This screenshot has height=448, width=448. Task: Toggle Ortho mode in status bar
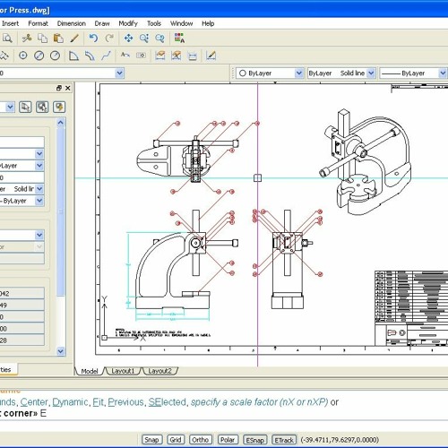201,440
